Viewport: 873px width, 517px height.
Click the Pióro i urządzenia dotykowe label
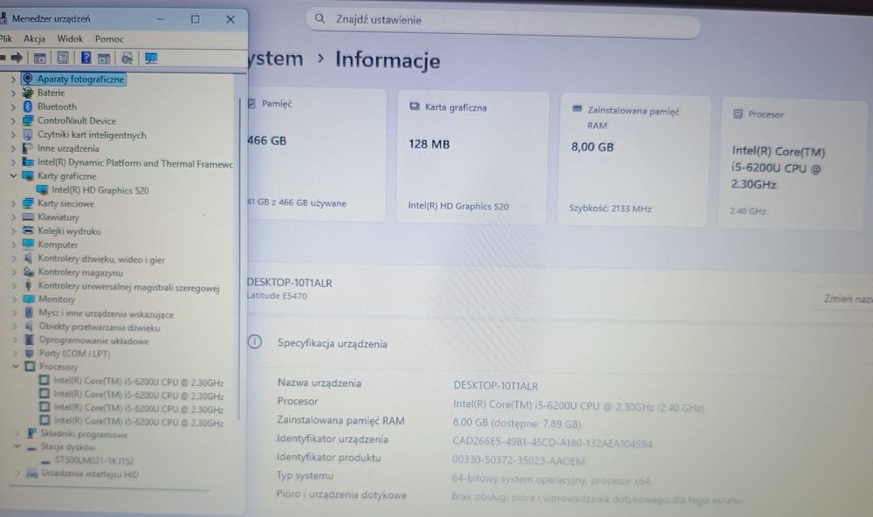coord(341,494)
